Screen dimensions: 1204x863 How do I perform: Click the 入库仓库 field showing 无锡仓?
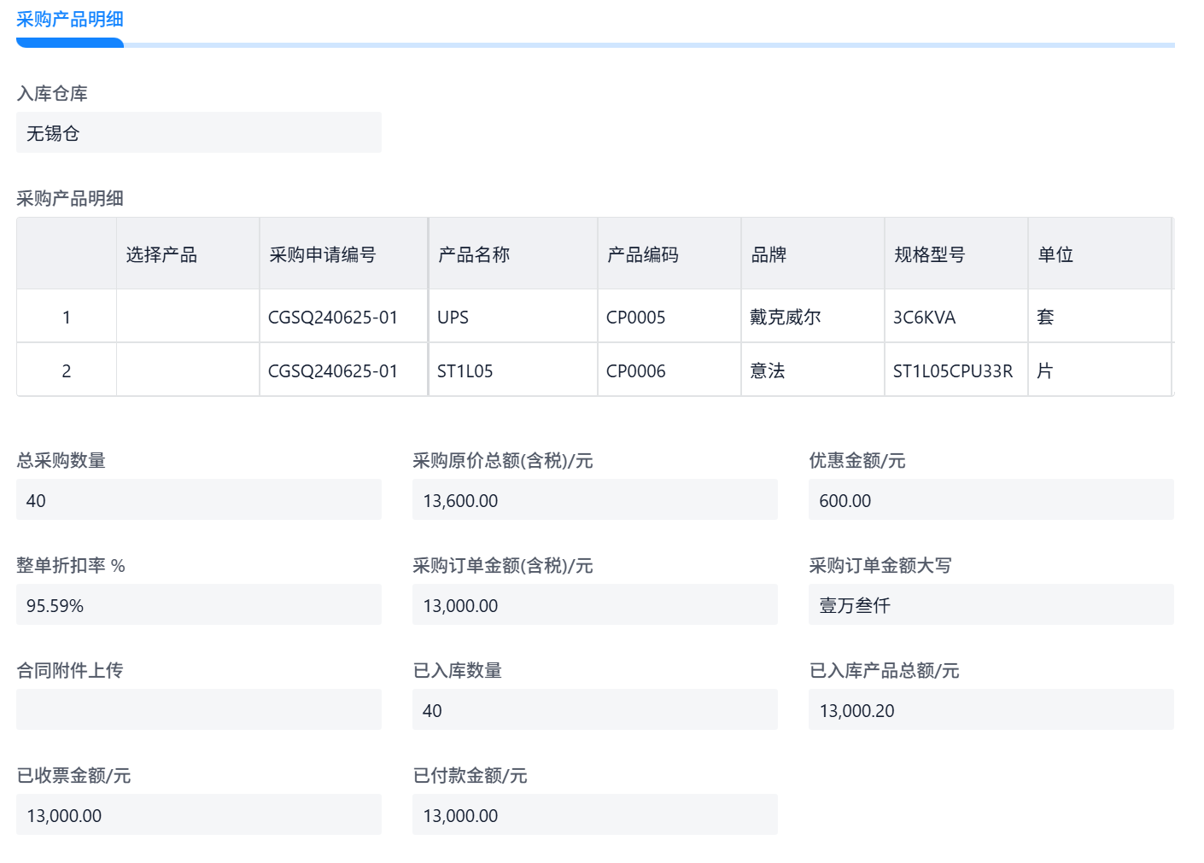point(198,133)
